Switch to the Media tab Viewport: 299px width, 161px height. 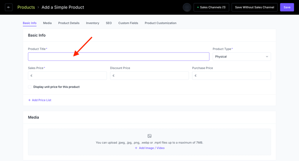[47, 23]
